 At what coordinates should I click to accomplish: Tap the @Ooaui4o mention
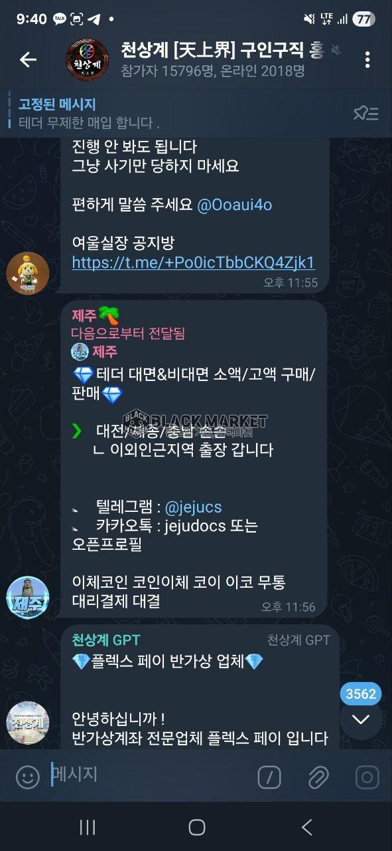235,205
